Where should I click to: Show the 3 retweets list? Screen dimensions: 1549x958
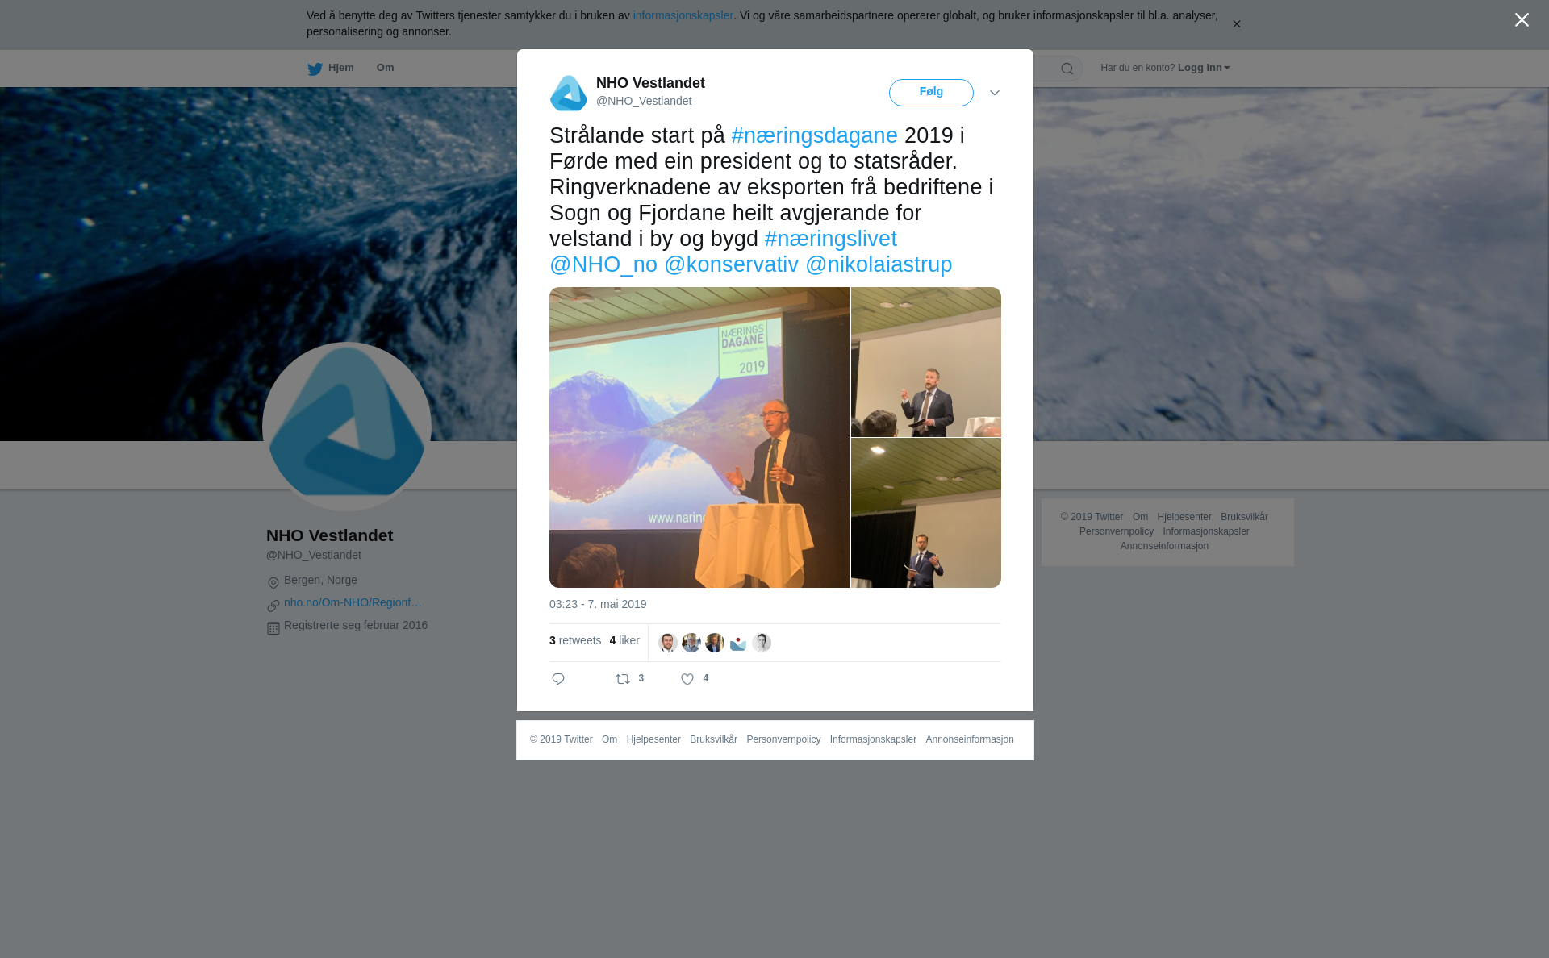(x=575, y=640)
